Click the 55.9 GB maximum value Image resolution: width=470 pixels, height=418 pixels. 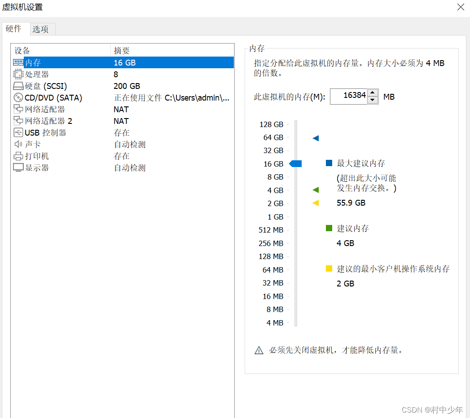tap(351, 203)
